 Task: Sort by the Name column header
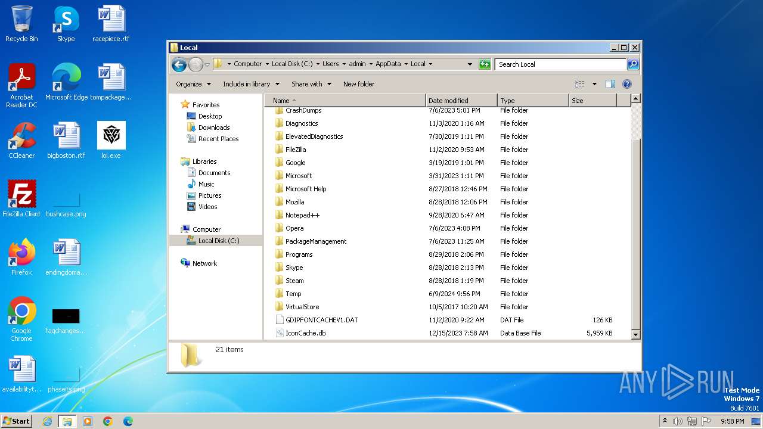pyautogui.click(x=345, y=101)
